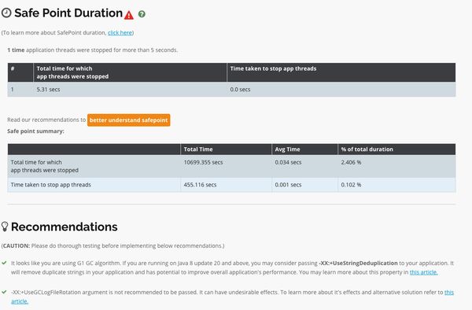The image size is (472, 310).
Task: Open 'this article' link about string deduplication
Action: pyautogui.click(x=423, y=272)
